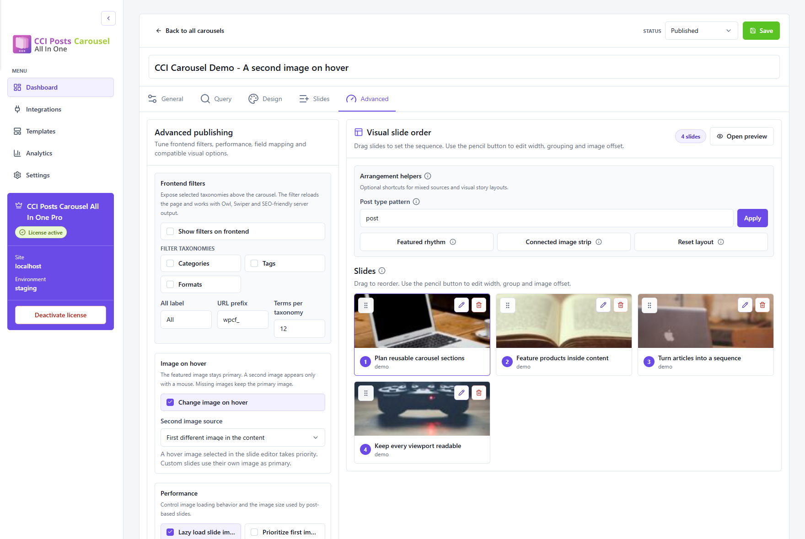The height and width of the screenshot is (539, 805).
Task: Edit the 'Plan reusable carousel sections' slide with pencil
Action: click(462, 305)
